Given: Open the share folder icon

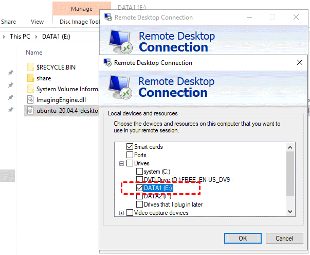Looking at the screenshot, I should click(x=30, y=78).
